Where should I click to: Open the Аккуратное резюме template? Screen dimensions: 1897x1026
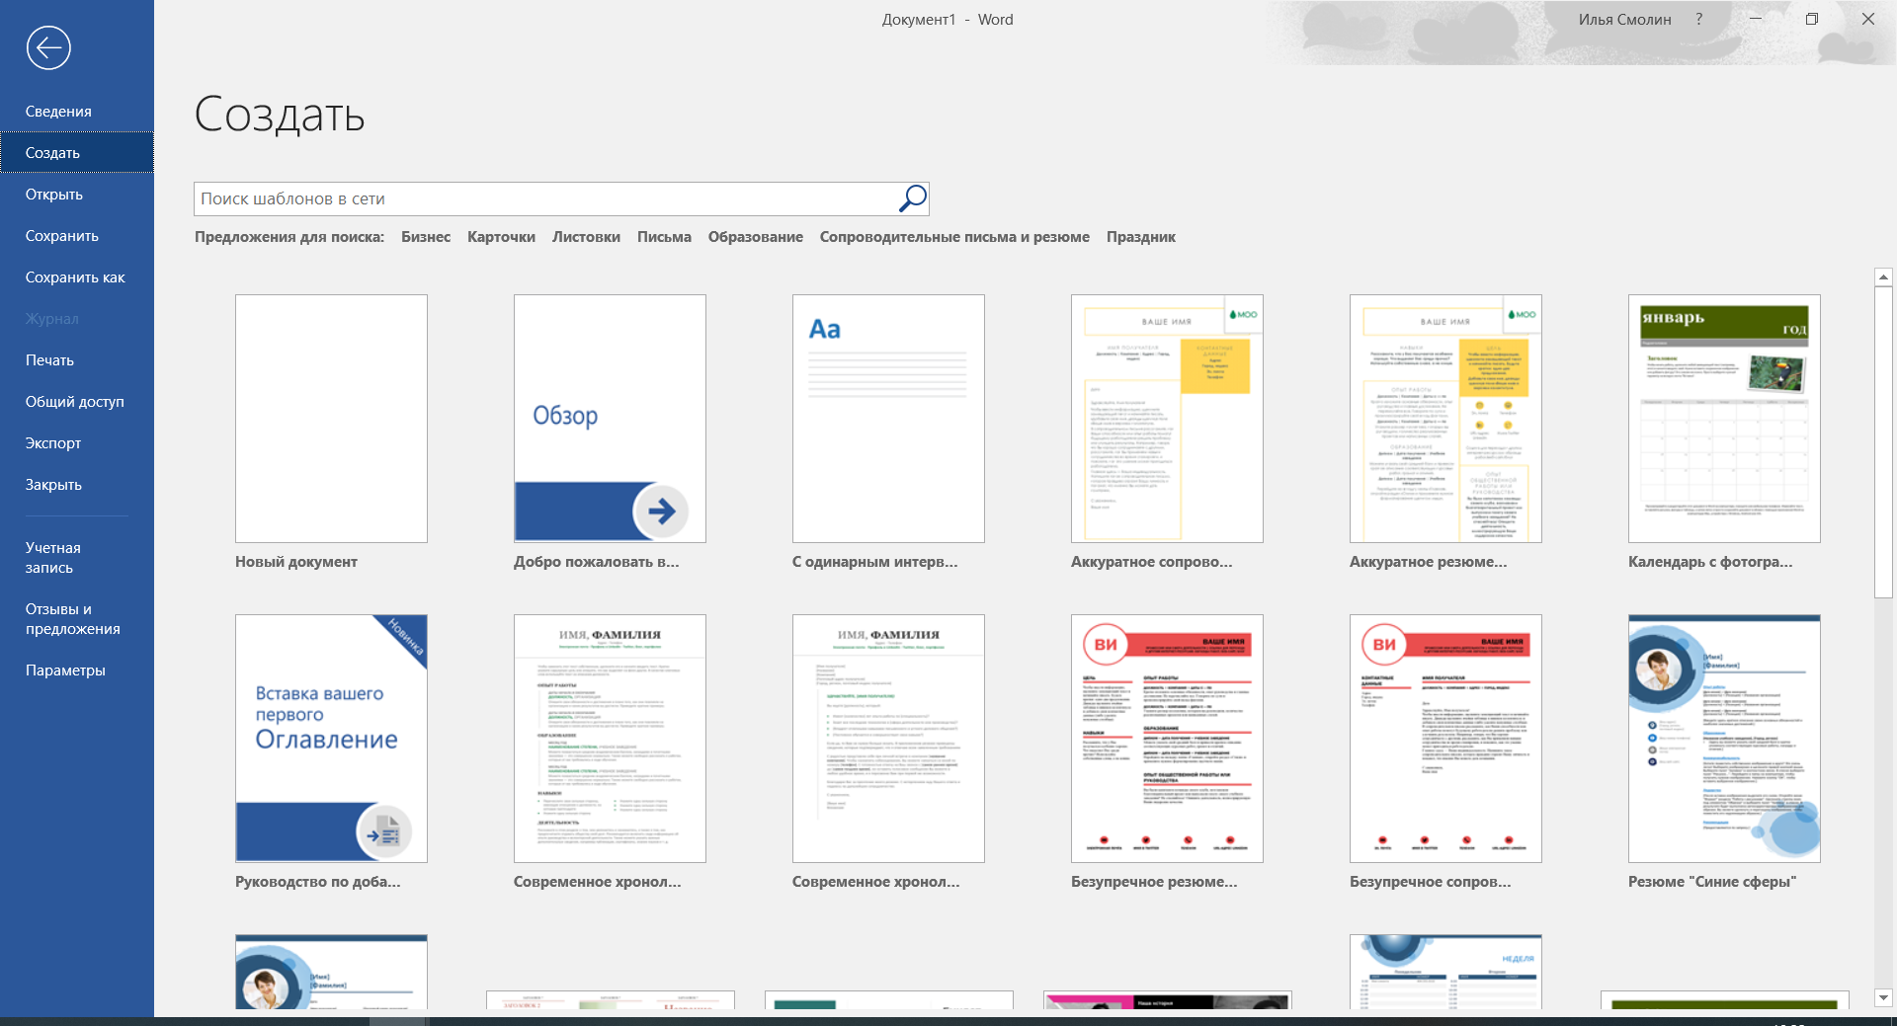tap(1444, 419)
